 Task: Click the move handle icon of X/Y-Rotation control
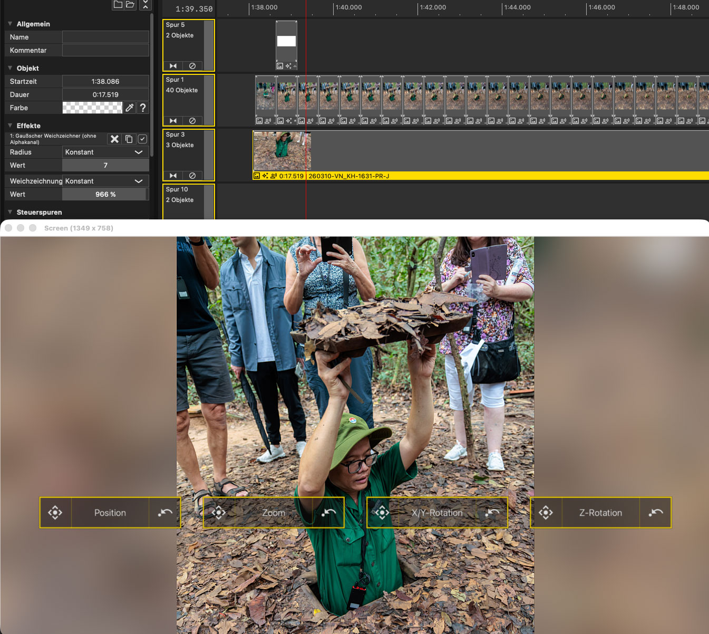click(x=382, y=513)
